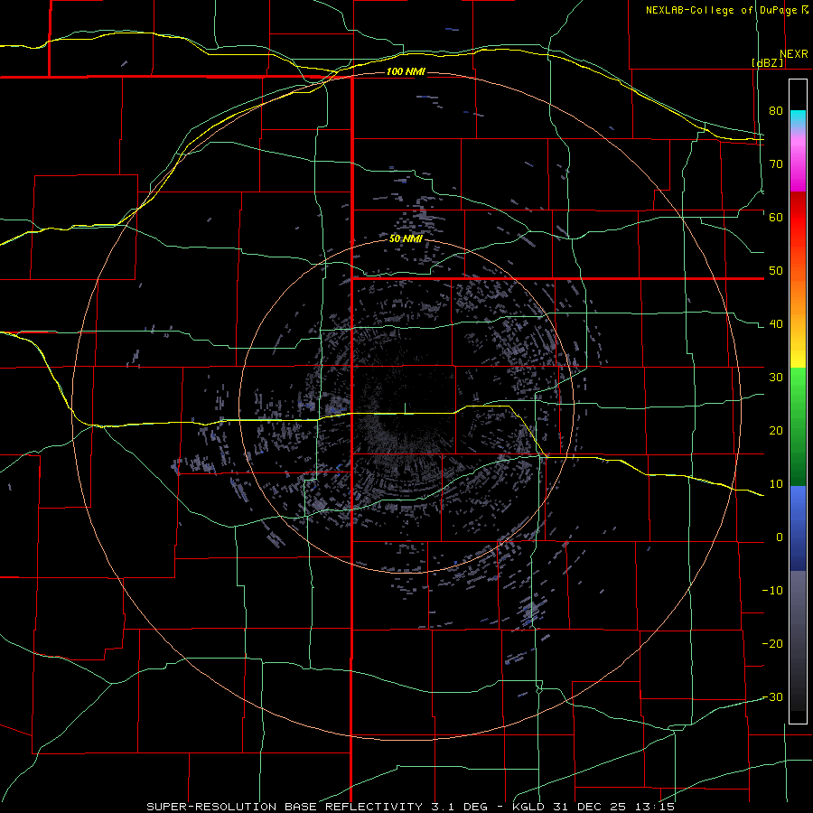The width and height of the screenshot is (813, 813).
Task: Click the 100 NMI range ring label
Action: 406,71
